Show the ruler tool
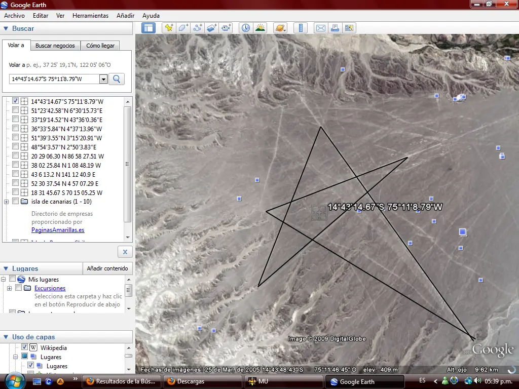 pyautogui.click(x=301, y=28)
